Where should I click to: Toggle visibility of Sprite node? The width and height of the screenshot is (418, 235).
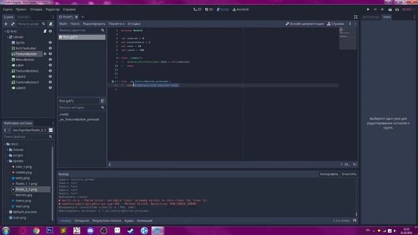50,42
